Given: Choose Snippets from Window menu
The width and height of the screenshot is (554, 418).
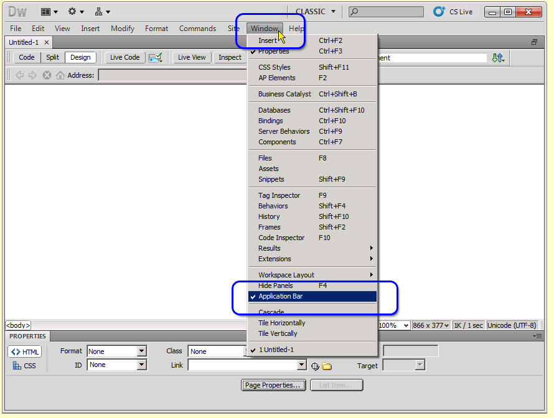Looking at the screenshot, I should pyautogui.click(x=312, y=179).
